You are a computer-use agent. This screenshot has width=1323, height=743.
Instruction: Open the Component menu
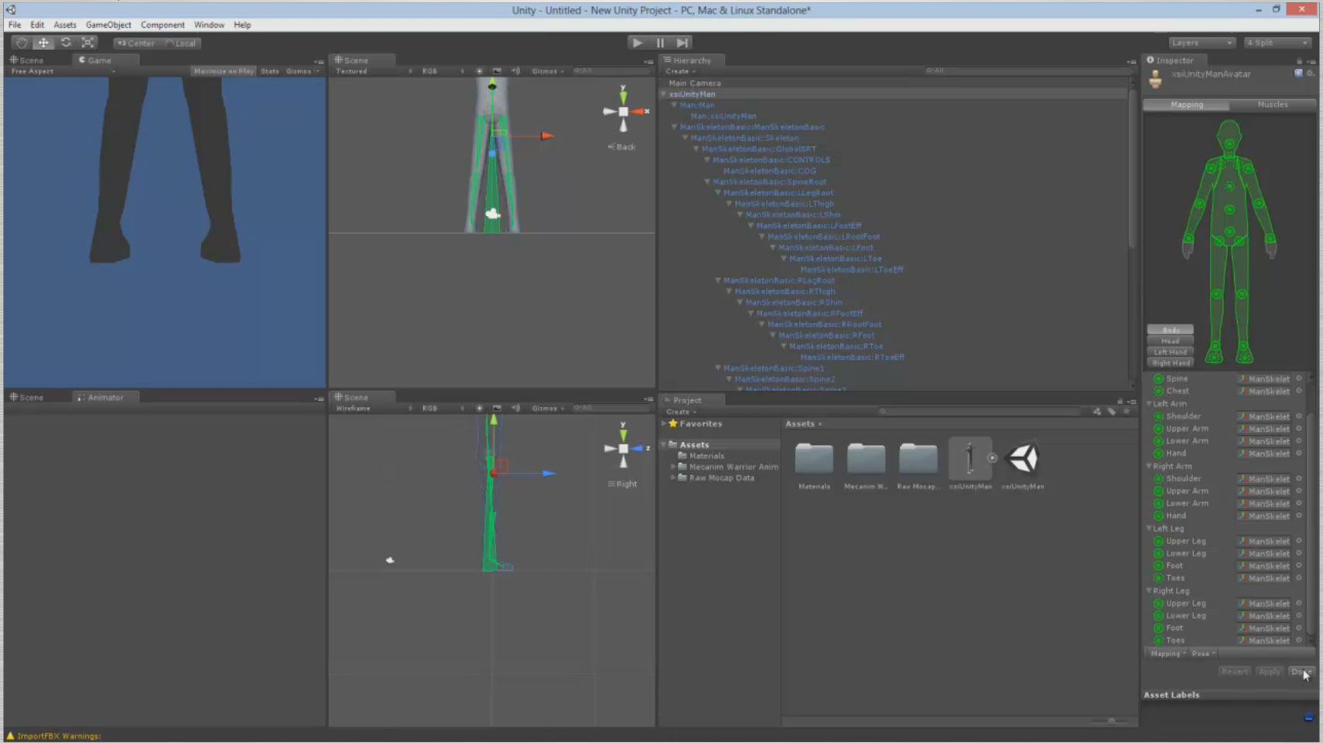pyautogui.click(x=162, y=25)
